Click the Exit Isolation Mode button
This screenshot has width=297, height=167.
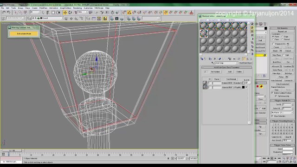pyautogui.click(x=24, y=34)
